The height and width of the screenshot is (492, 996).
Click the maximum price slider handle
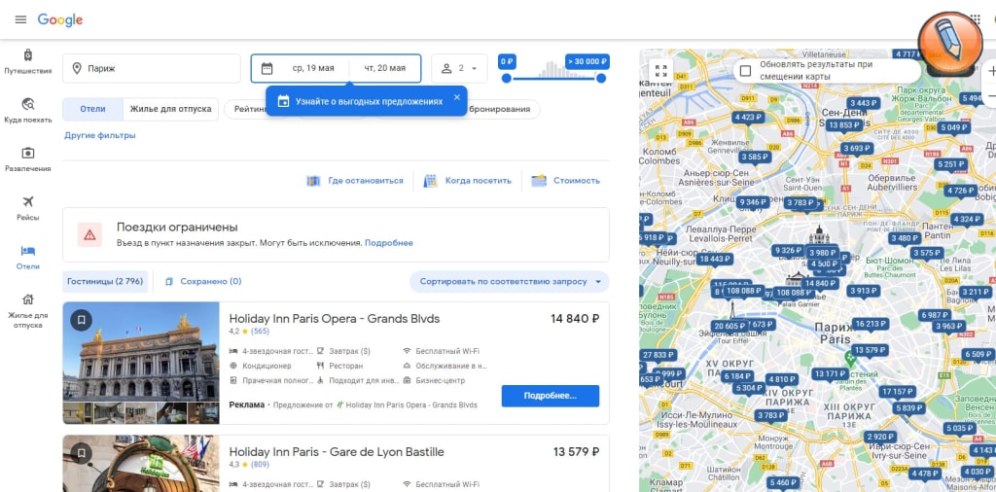coord(601,78)
